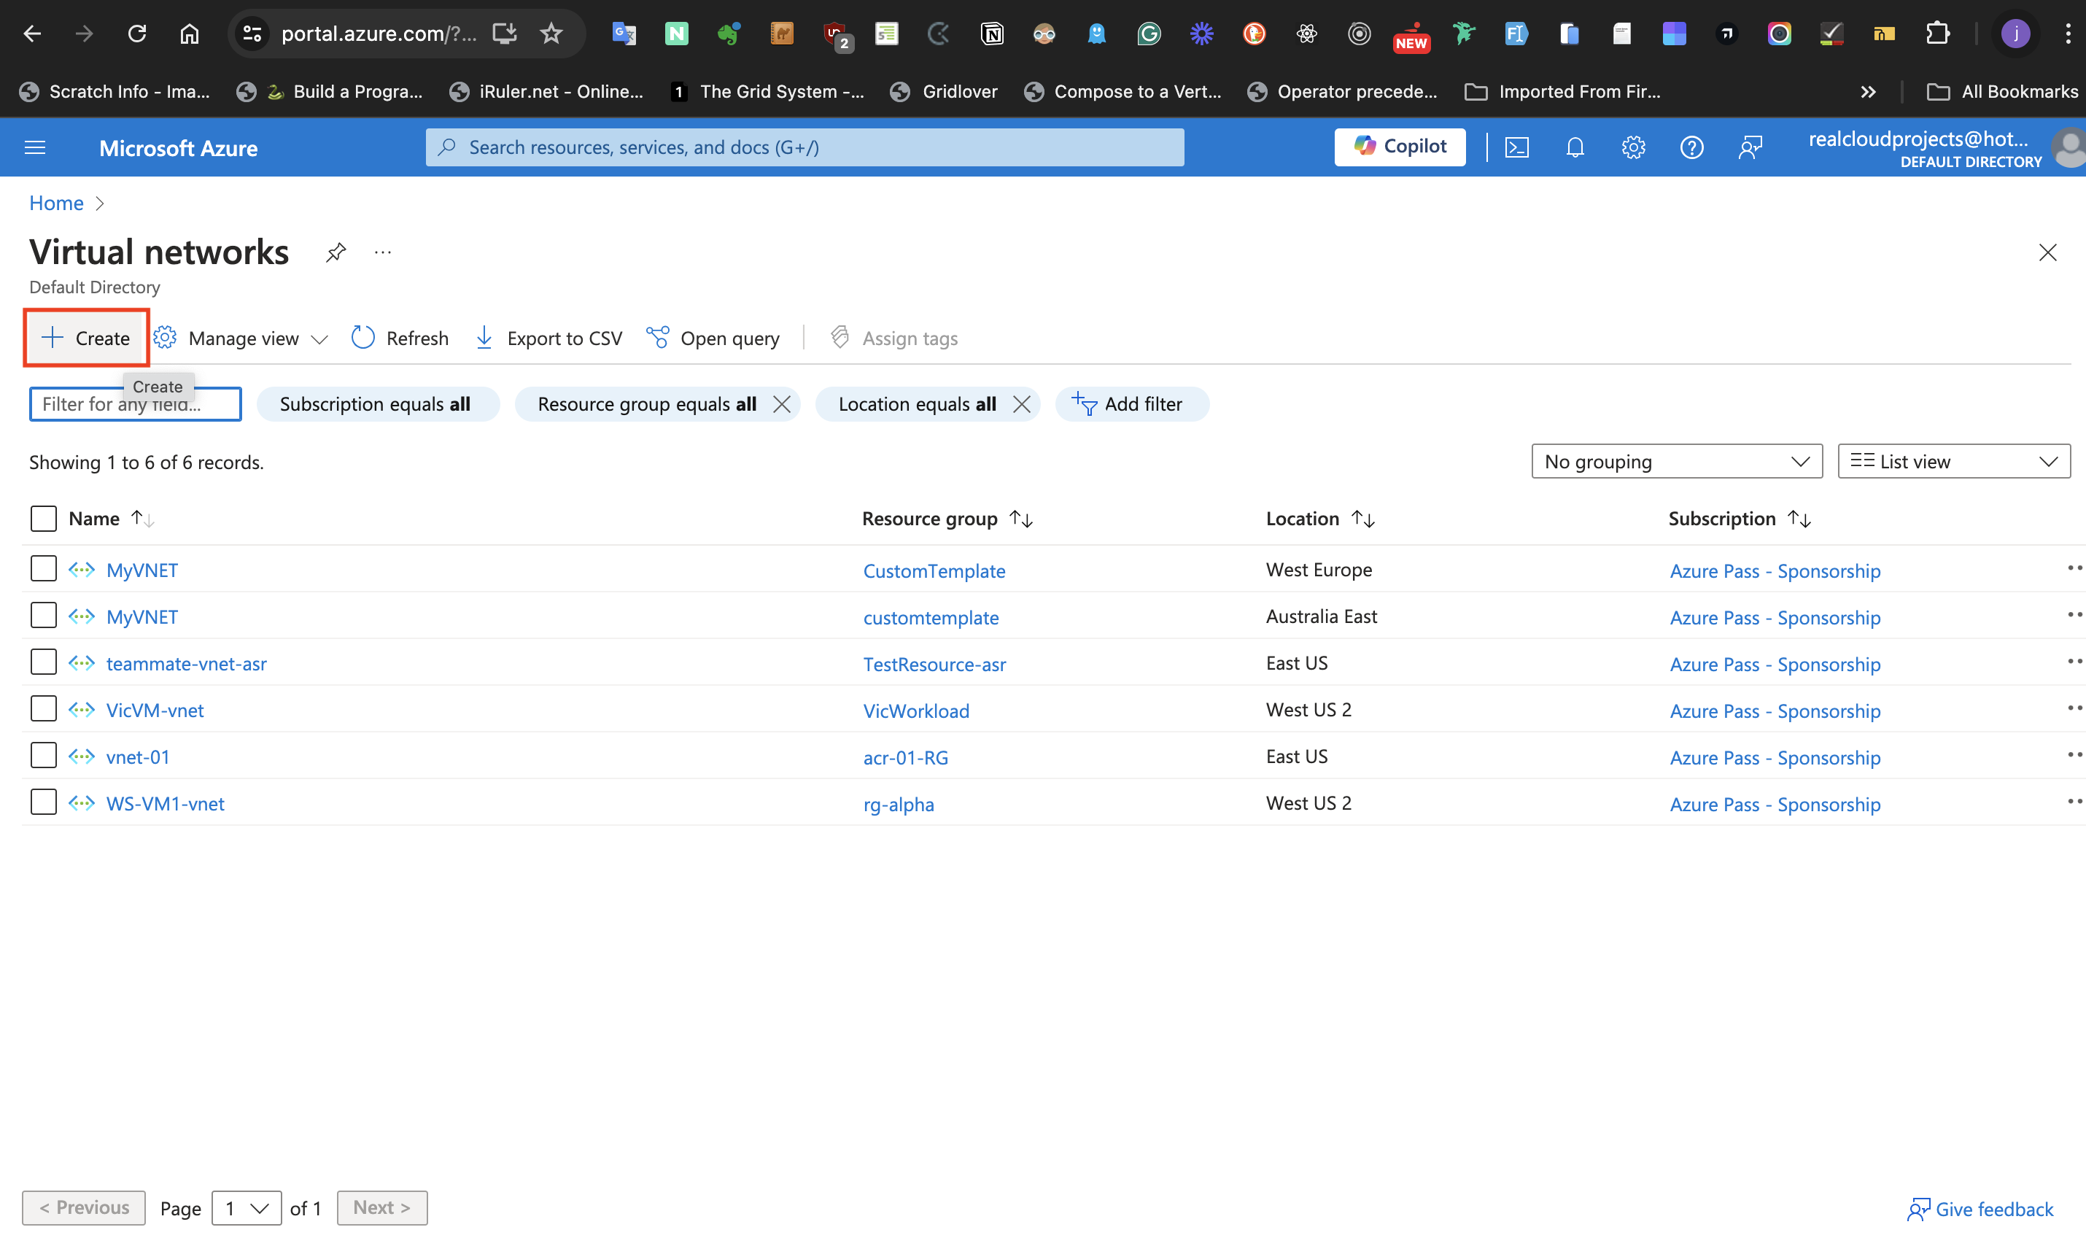The image size is (2086, 1246).
Task: Check the select-all checkbox in header
Action: (x=43, y=518)
